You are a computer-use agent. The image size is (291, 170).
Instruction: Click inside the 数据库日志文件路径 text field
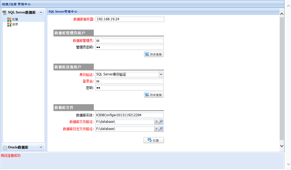(125, 129)
